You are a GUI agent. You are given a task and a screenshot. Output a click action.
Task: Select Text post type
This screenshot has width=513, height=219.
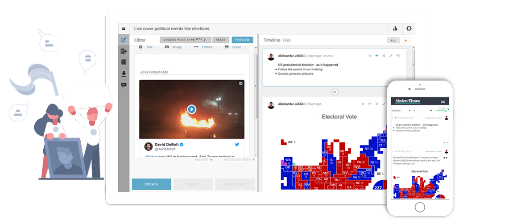146,47
